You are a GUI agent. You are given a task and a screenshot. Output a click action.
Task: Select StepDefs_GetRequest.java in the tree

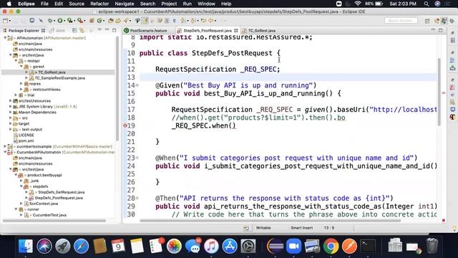(62, 192)
